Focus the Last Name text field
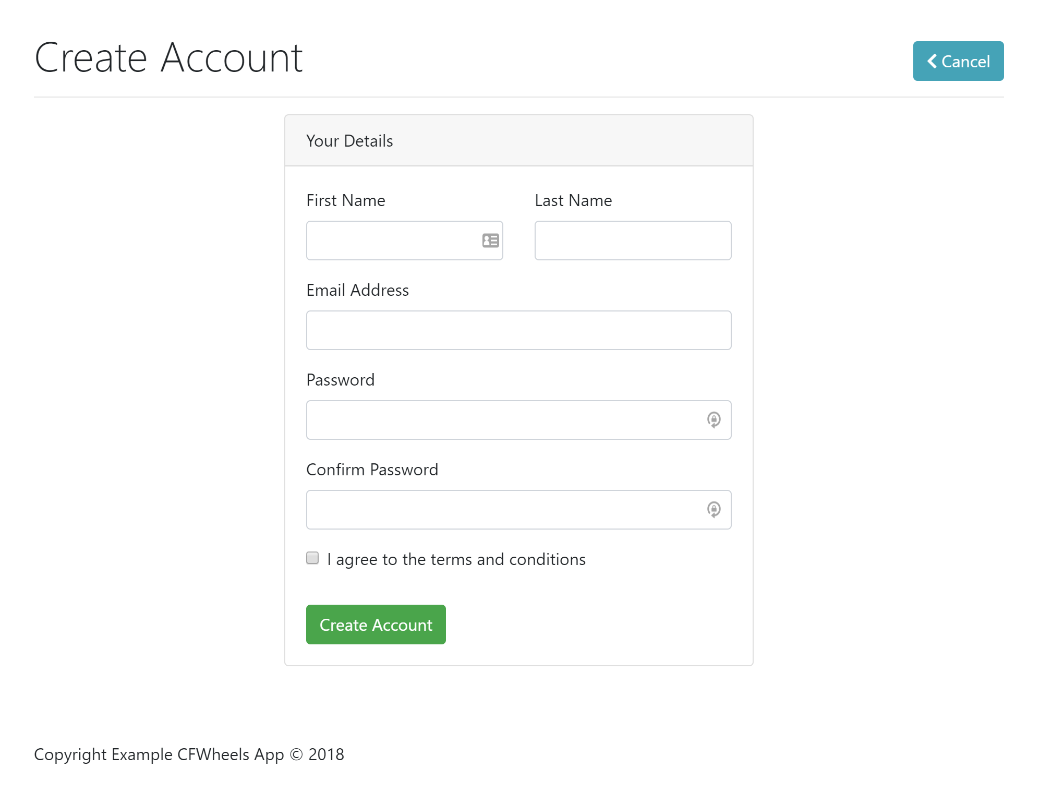Screen dimensions: 1040x792 coord(632,241)
